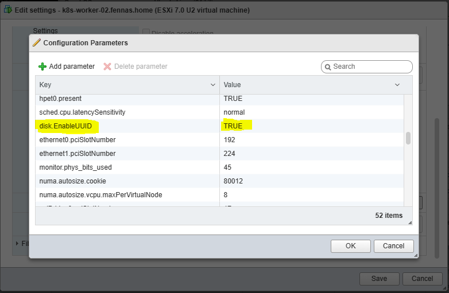449x293 pixels.
Task: Click Settings heading in Edit settings window
Action: pyautogui.click(x=45, y=31)
